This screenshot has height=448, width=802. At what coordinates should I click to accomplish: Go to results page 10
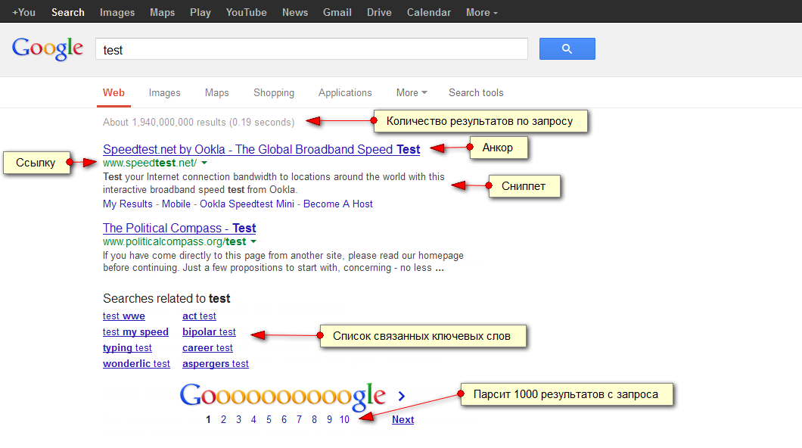click(x=344, y=419)
